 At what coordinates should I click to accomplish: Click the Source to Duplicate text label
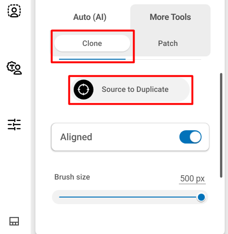[x=135, y=90]
